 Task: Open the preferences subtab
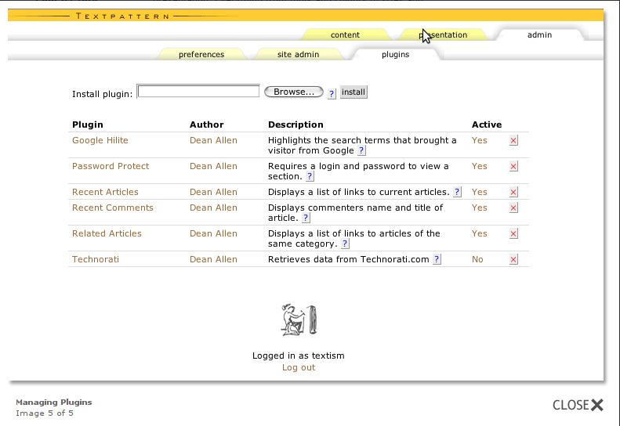(x=201, y=55)
